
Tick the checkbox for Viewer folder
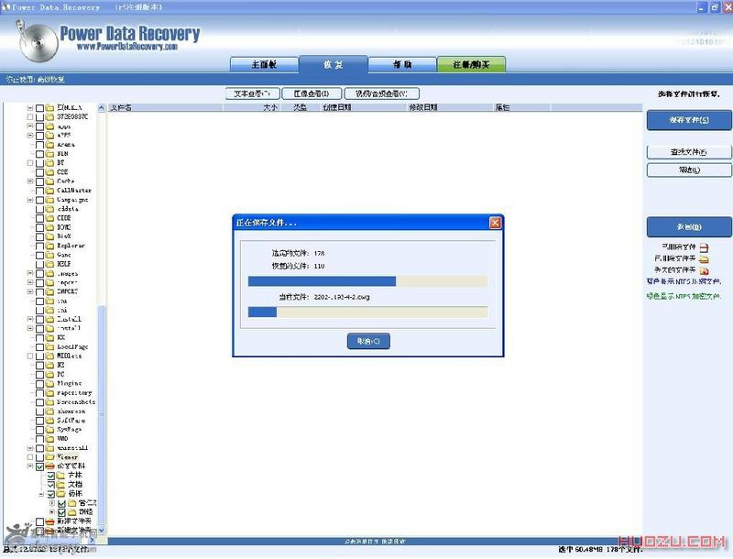39,457
